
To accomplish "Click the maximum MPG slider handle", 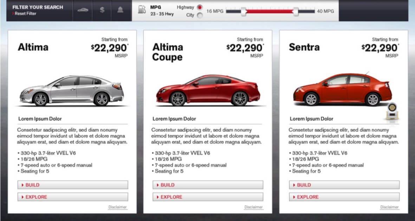I will 296,11.
